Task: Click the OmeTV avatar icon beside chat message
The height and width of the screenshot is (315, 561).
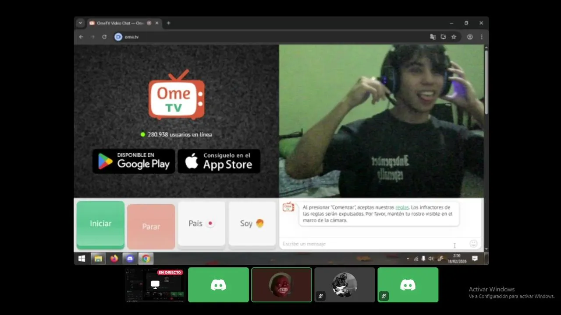Action: [x=288, y=207]
